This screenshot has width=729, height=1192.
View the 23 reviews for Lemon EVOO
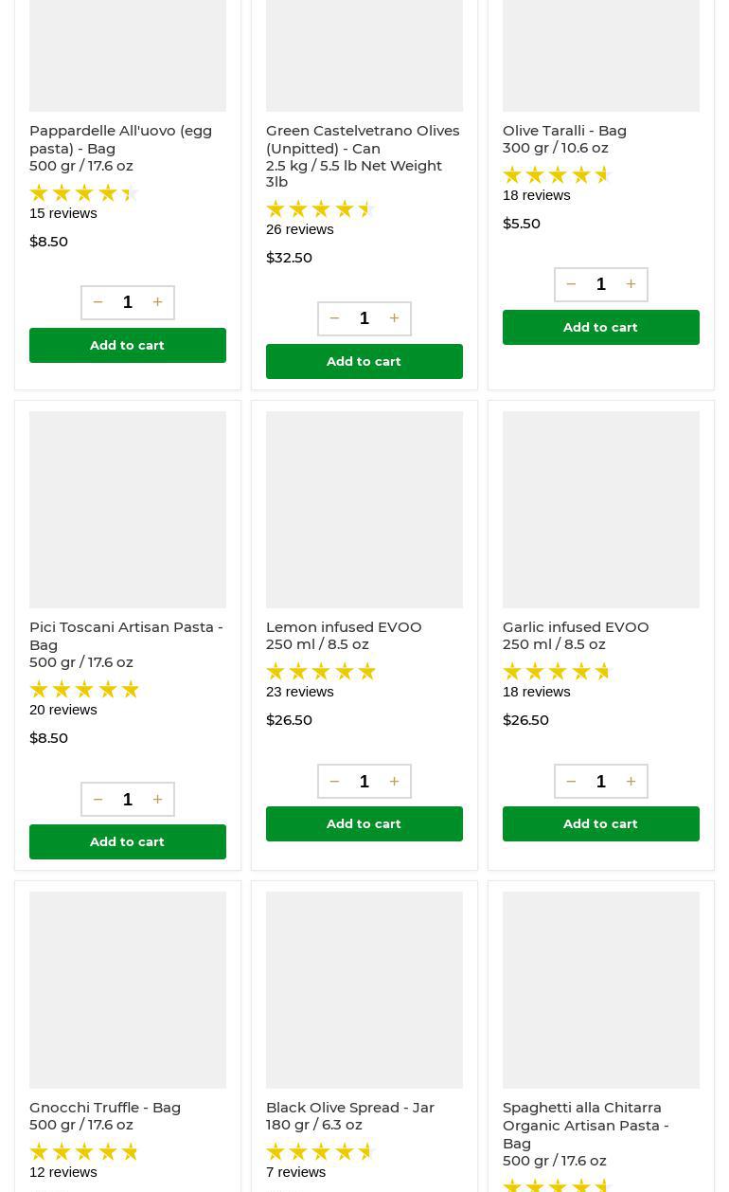point(299,692)
